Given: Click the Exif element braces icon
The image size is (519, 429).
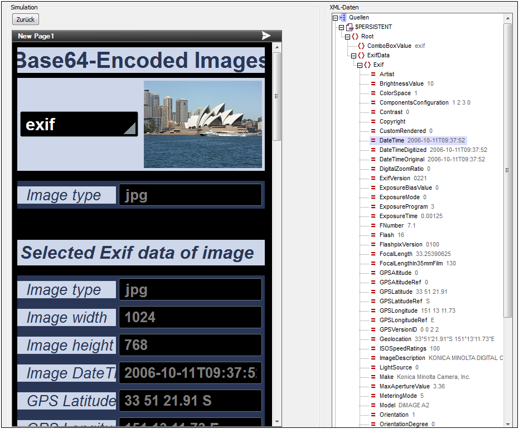Looking at the screenshot, I should pyautogui.click(x=367, y=65).
